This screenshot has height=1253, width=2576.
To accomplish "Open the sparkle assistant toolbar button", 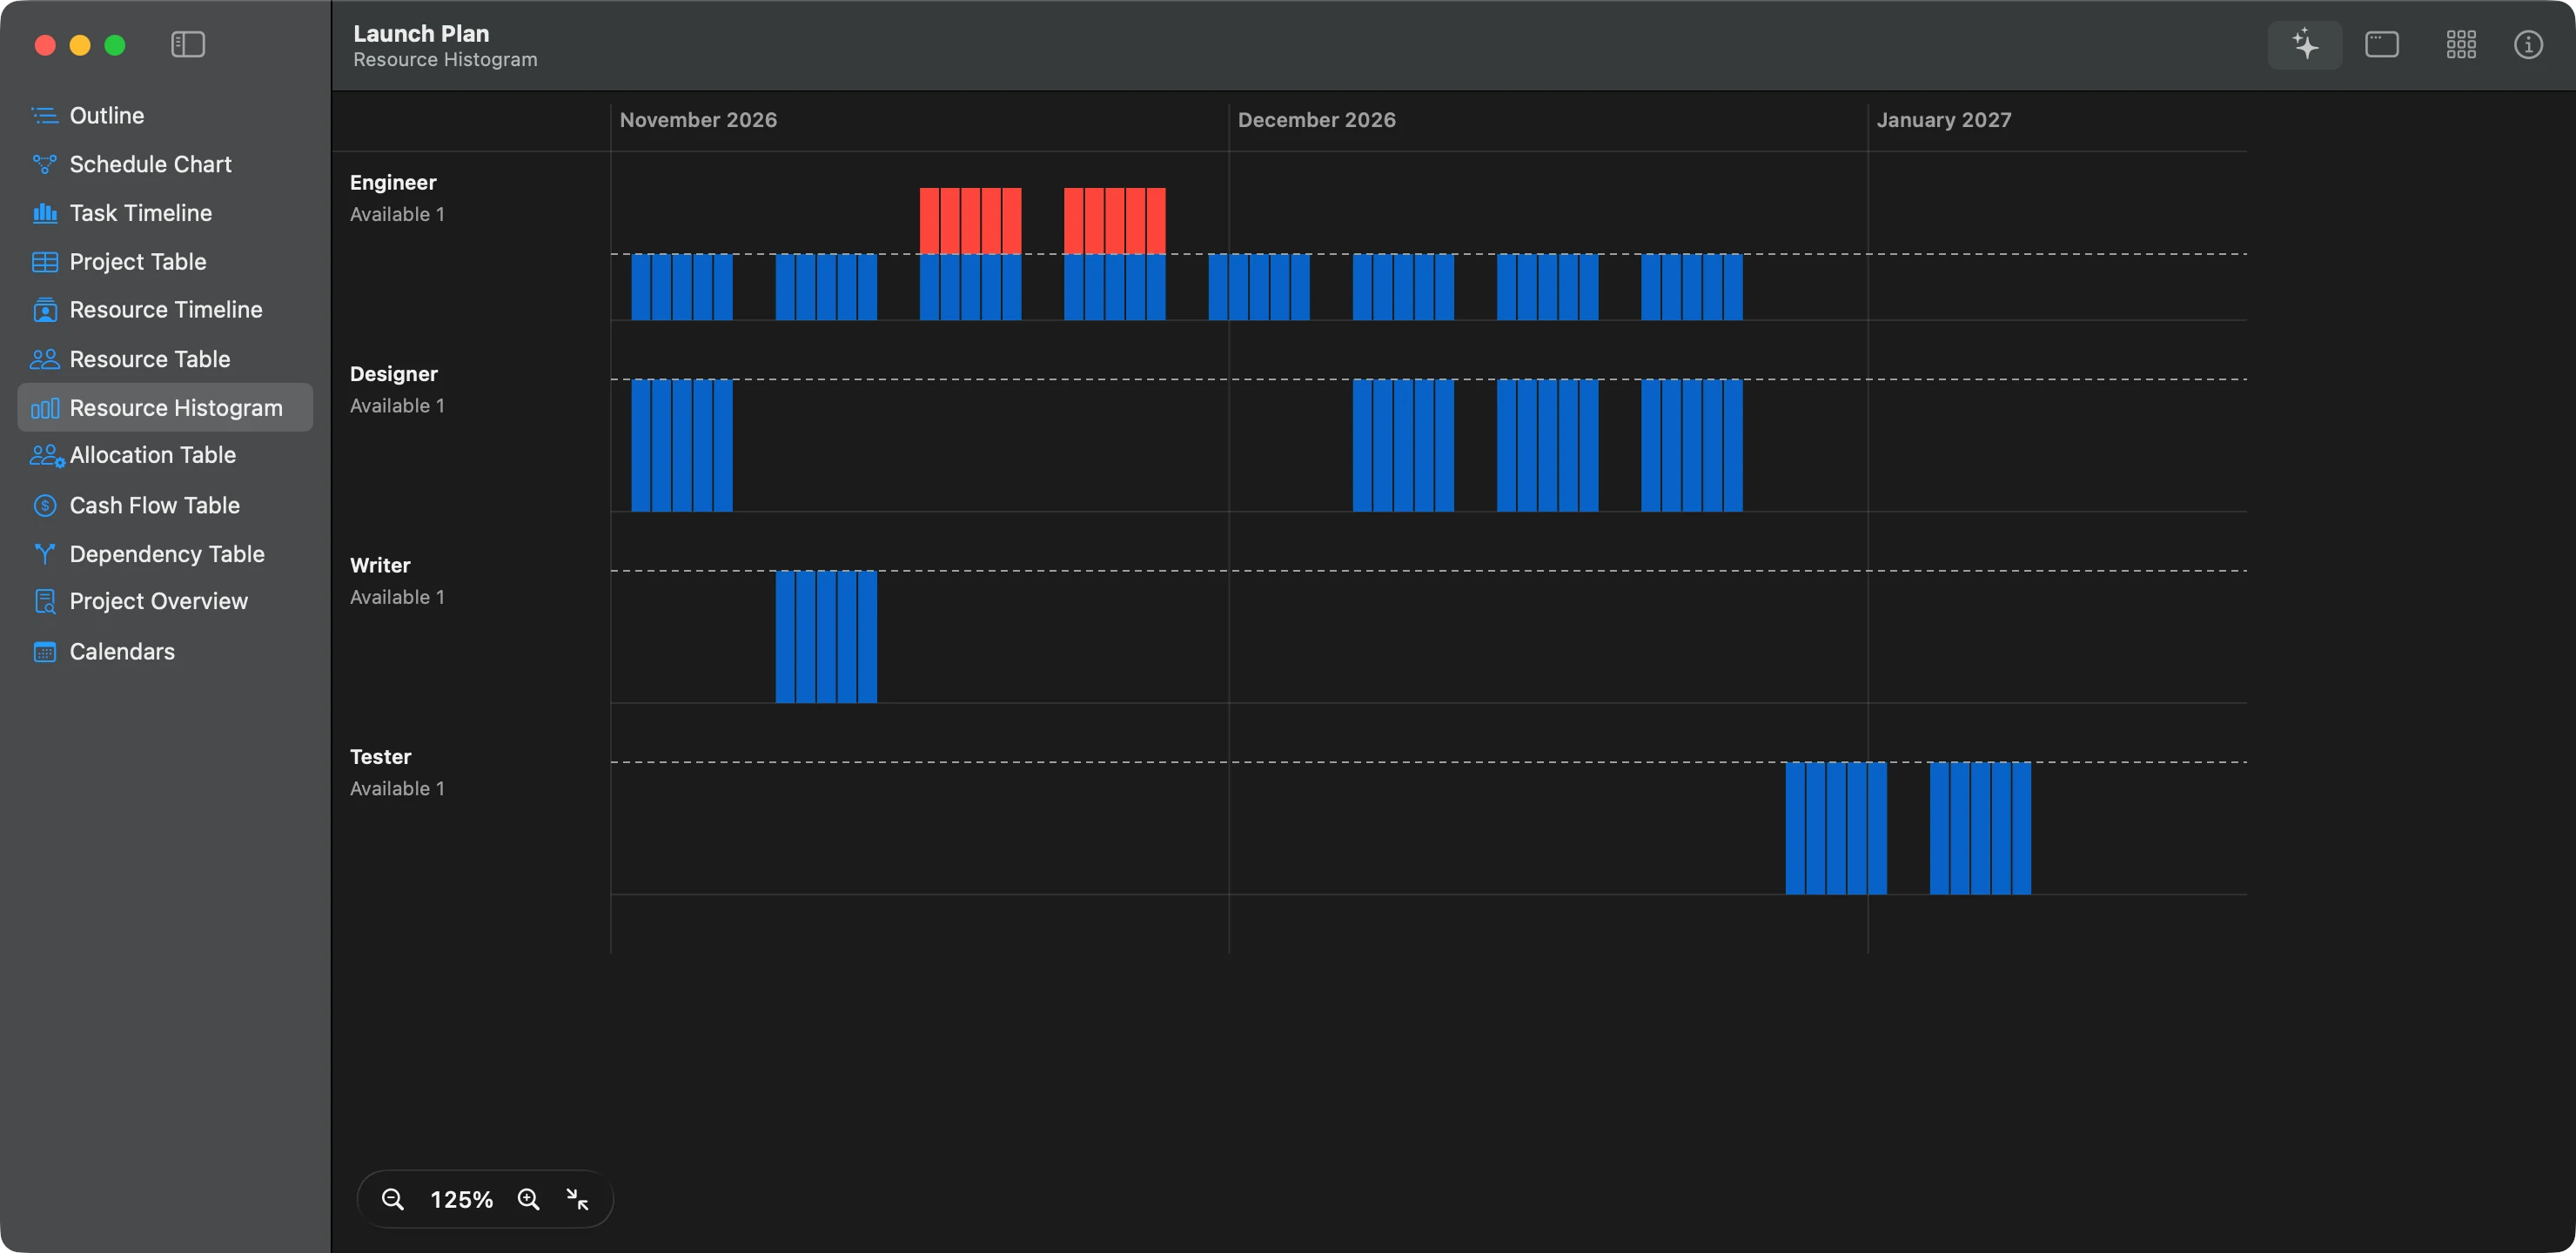I will pyautogui.click(x=2305, y=44).
